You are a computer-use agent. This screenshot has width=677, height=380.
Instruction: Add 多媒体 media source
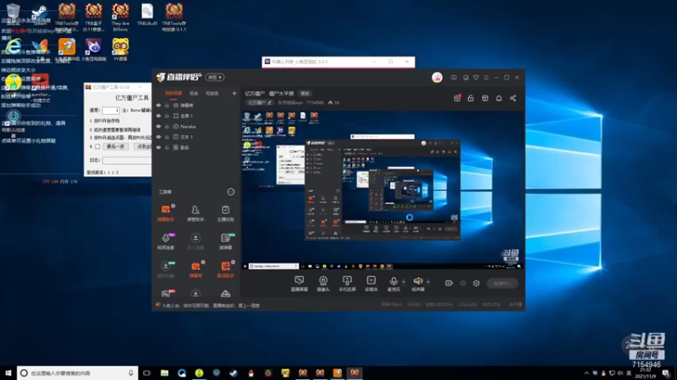tap(371, 284)
